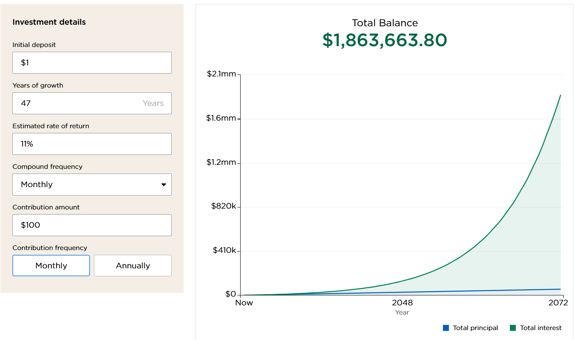The height and width of the screenshot is (340, 574).
Task: Click the Estimated rate of return field
Action: (92, 144)
